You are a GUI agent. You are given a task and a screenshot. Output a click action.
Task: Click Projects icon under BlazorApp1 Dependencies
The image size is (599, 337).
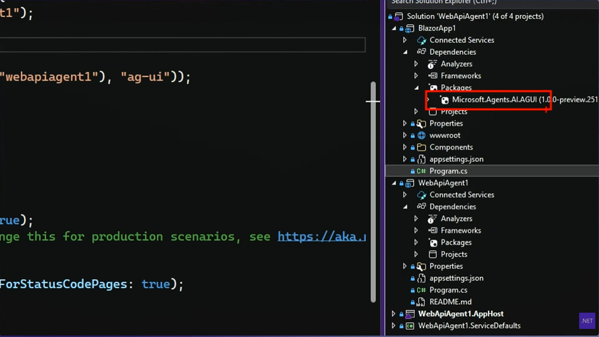coord(432,112)
